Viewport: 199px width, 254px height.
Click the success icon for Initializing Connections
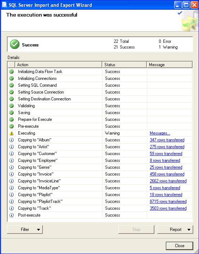click(12, 78)
